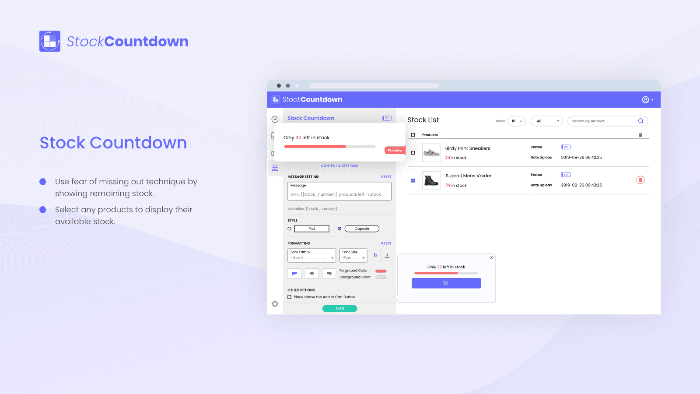The height and width of the screenshot is (394, 700).
Task: Open the settings gear in sidebar
Action: click(x=275, y=304)
